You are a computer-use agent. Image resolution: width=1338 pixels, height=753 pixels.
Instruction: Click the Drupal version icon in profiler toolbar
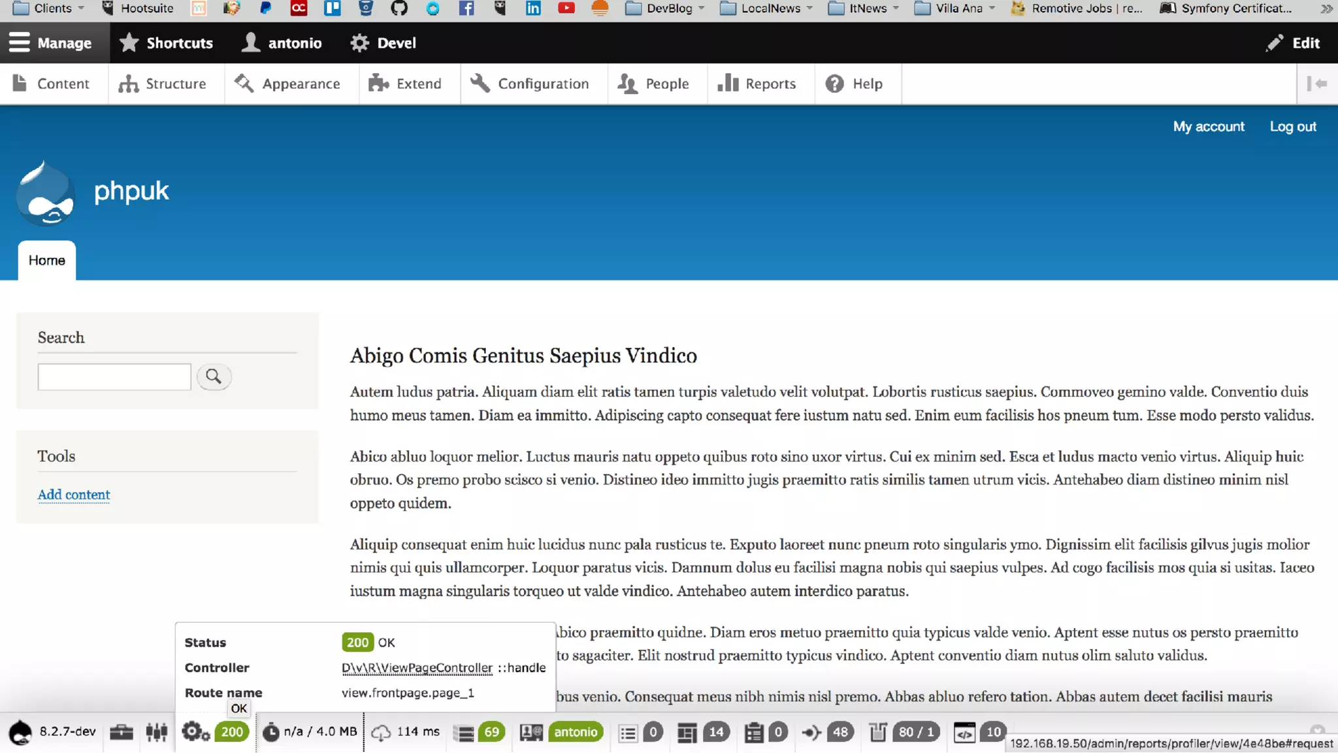(x=20, y=732)
